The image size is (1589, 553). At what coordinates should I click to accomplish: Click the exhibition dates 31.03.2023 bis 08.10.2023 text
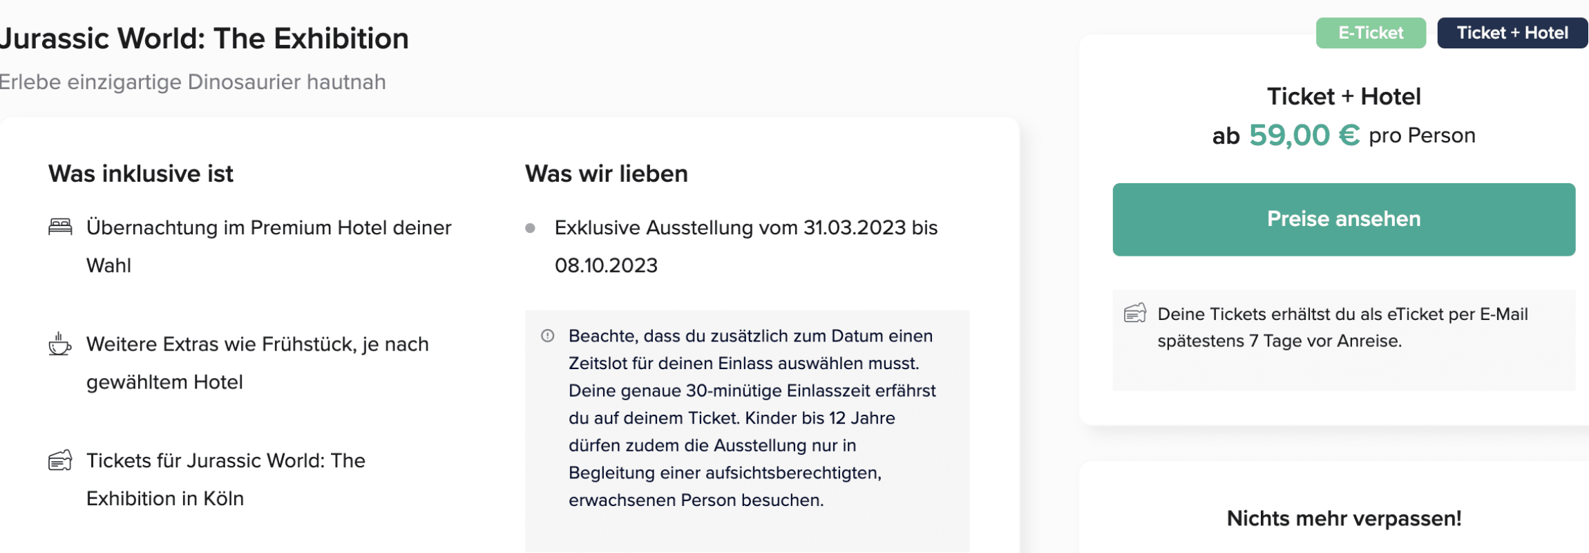pos(745,245)
